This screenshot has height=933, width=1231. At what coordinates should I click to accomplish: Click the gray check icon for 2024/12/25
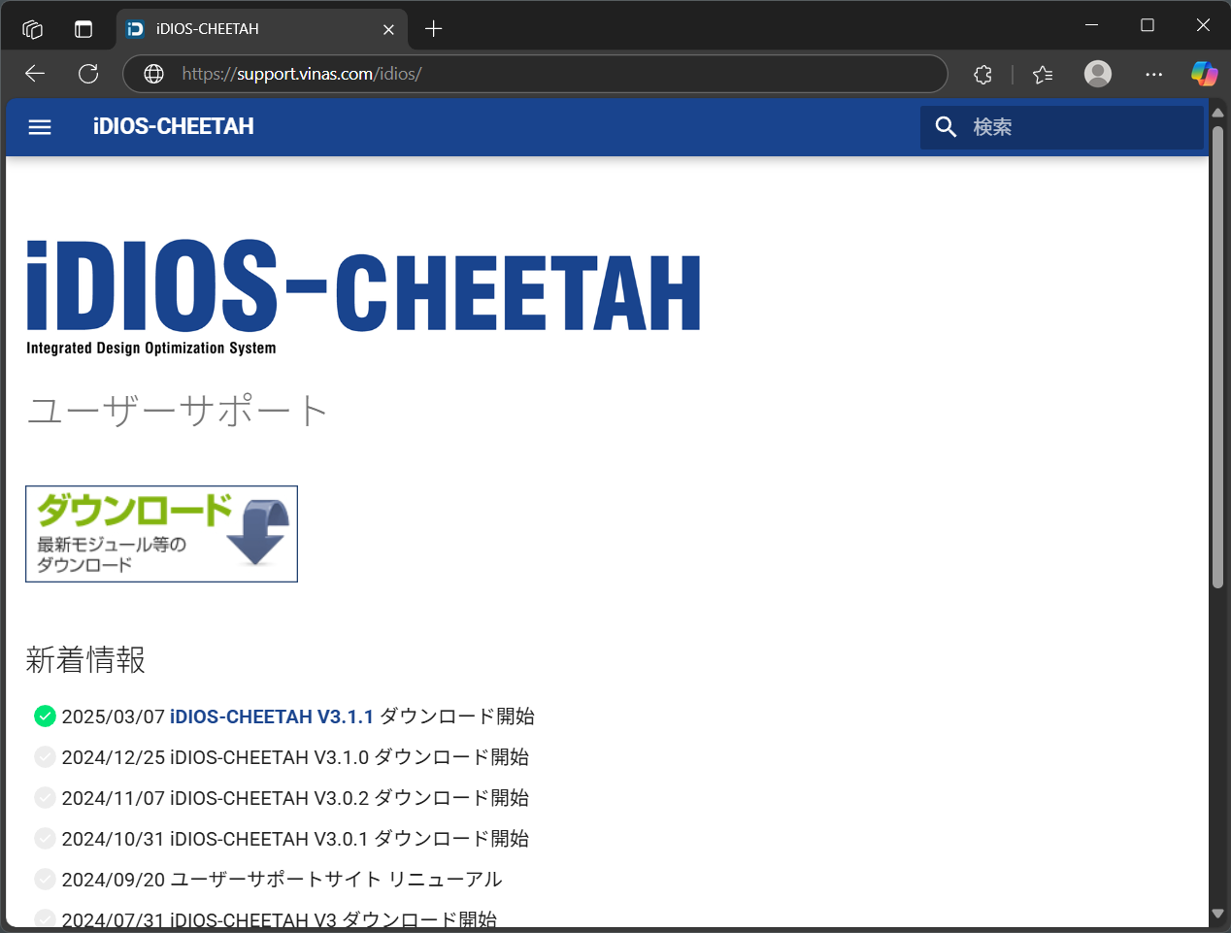45,757
